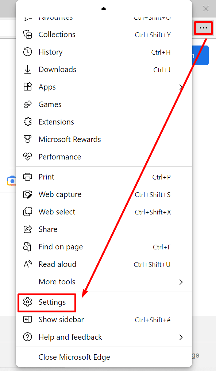Image resolution: width=216 pixels, height=371 pixels.
Task: Click the Games icon
Action: tap(27, 104)
